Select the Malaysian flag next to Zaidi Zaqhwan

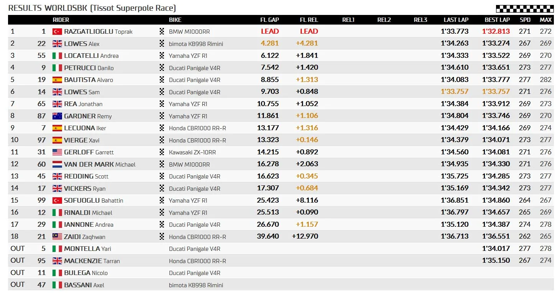(57, 237)
